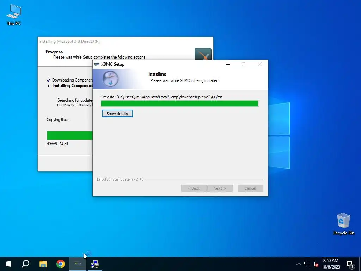Click the 'd3dx9_34.dll' file name text

click(57, 144)
